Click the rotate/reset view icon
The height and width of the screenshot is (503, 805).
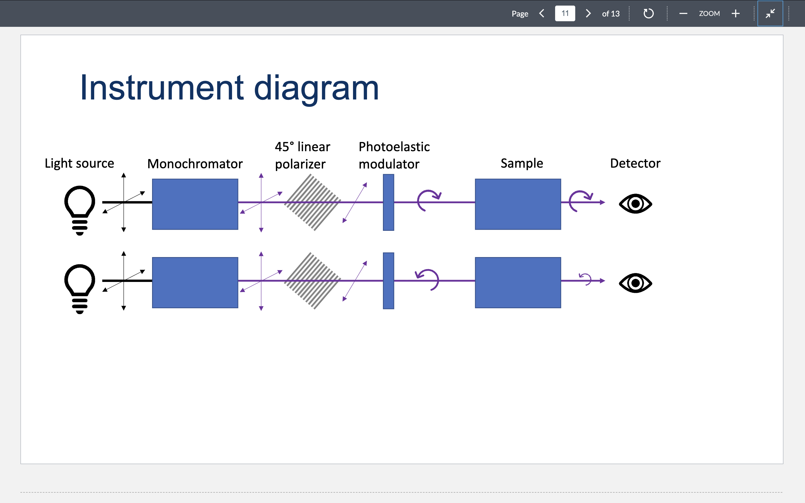[648, 13]
